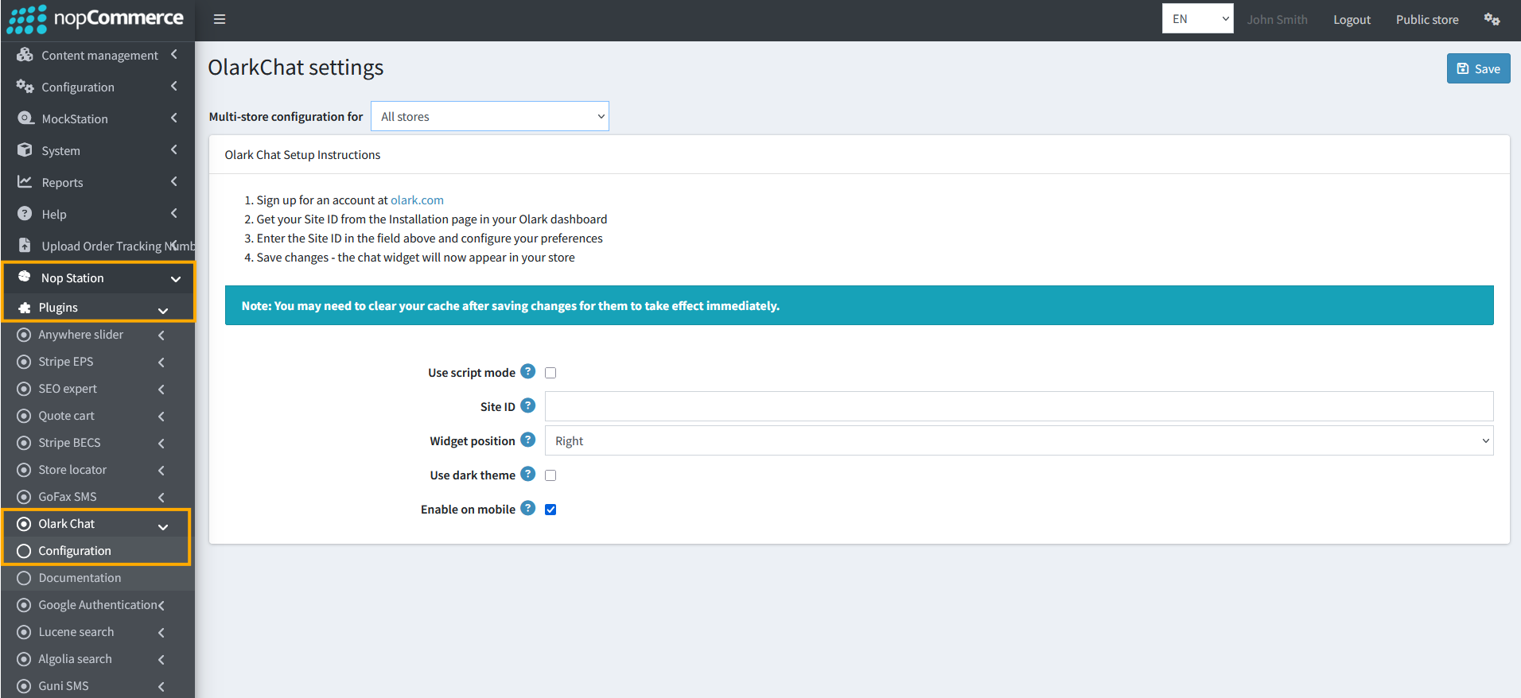Go to Public store link
The height and width of the screenshot is (698, 1521).
[x=1427, y=19]
